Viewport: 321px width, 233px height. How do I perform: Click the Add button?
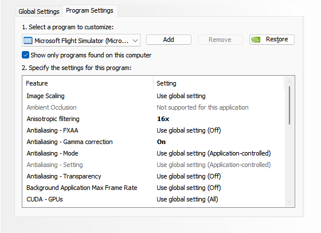[x=169, y=40]
